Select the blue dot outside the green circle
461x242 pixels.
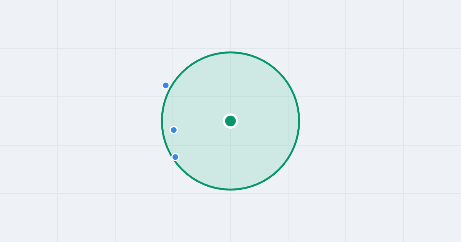point(166,85)
